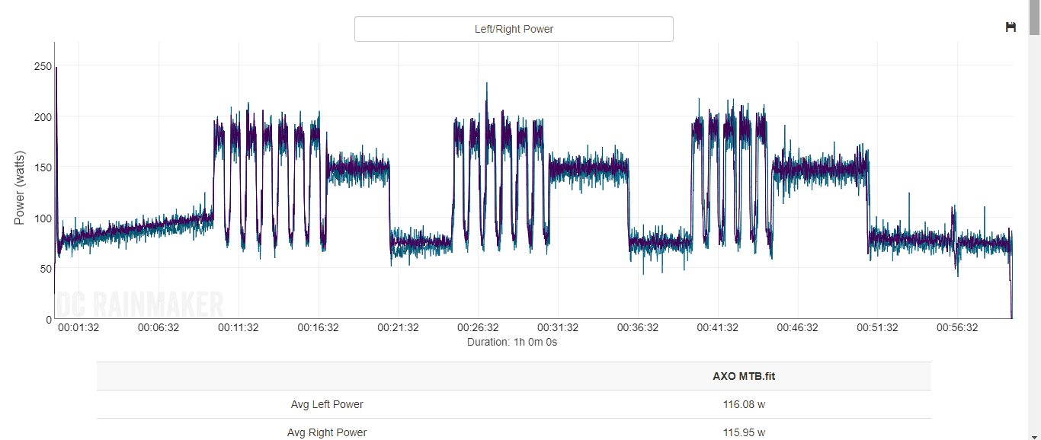
Task: Click the 00:56:32 time axis label
Action: pos(957,327)
